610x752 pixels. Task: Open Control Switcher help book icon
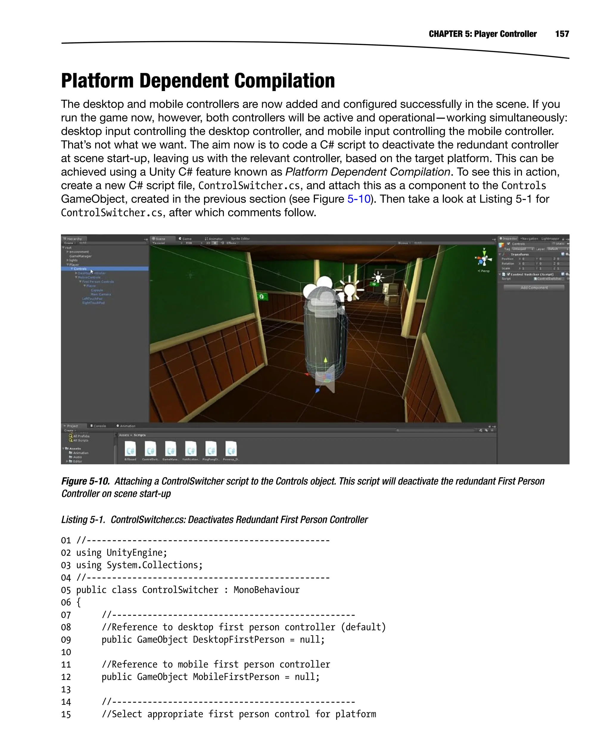pos(563,274)
